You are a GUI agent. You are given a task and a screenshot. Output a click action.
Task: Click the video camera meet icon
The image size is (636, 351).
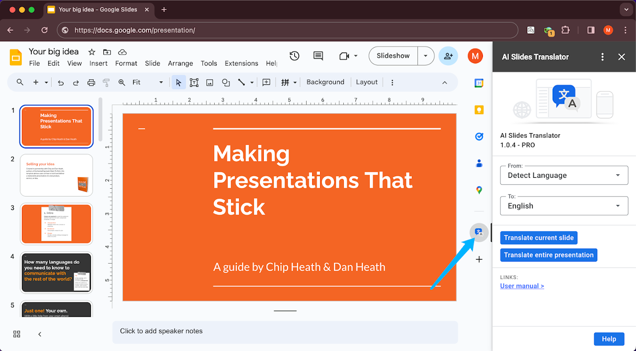(x=344, y=56)
